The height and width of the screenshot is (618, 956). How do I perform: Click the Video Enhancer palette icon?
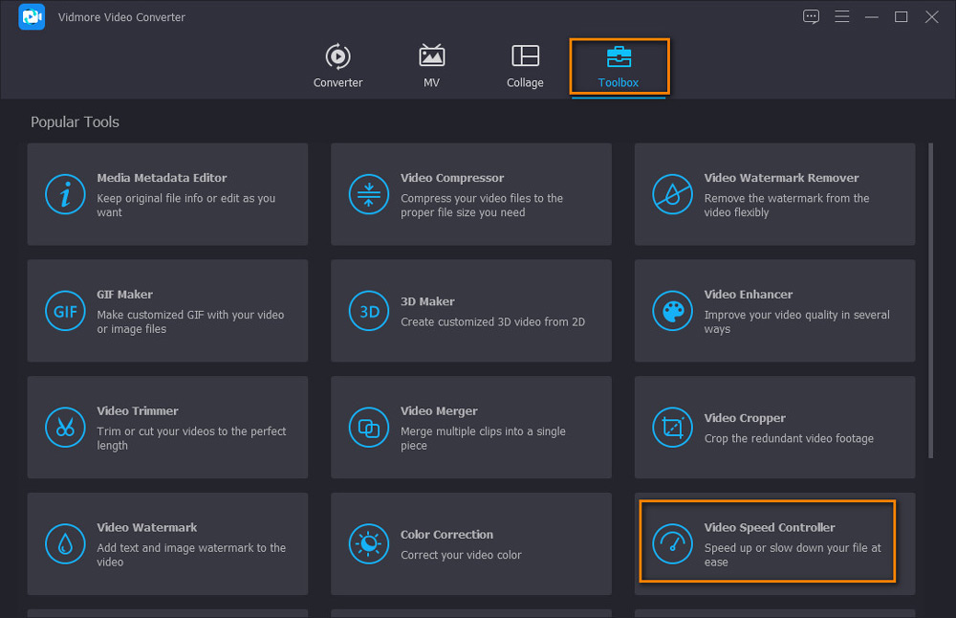[672, 311]
